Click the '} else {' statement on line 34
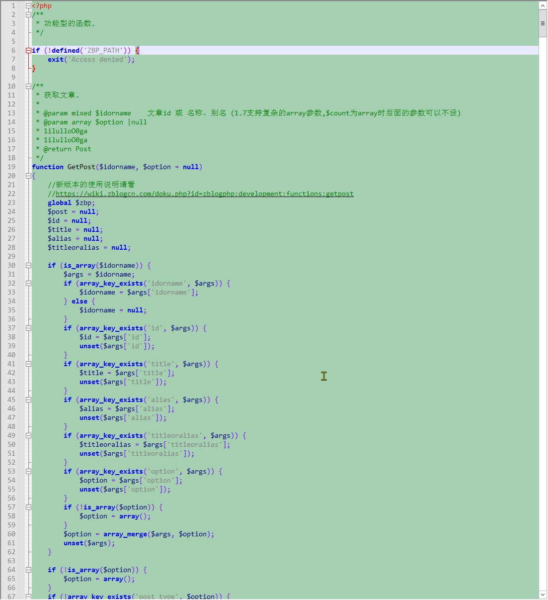The height and width of the screenshot is (600, 548). tap(79, 301)
